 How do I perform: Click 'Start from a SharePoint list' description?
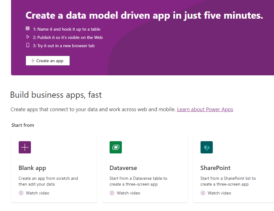(228, 181)
